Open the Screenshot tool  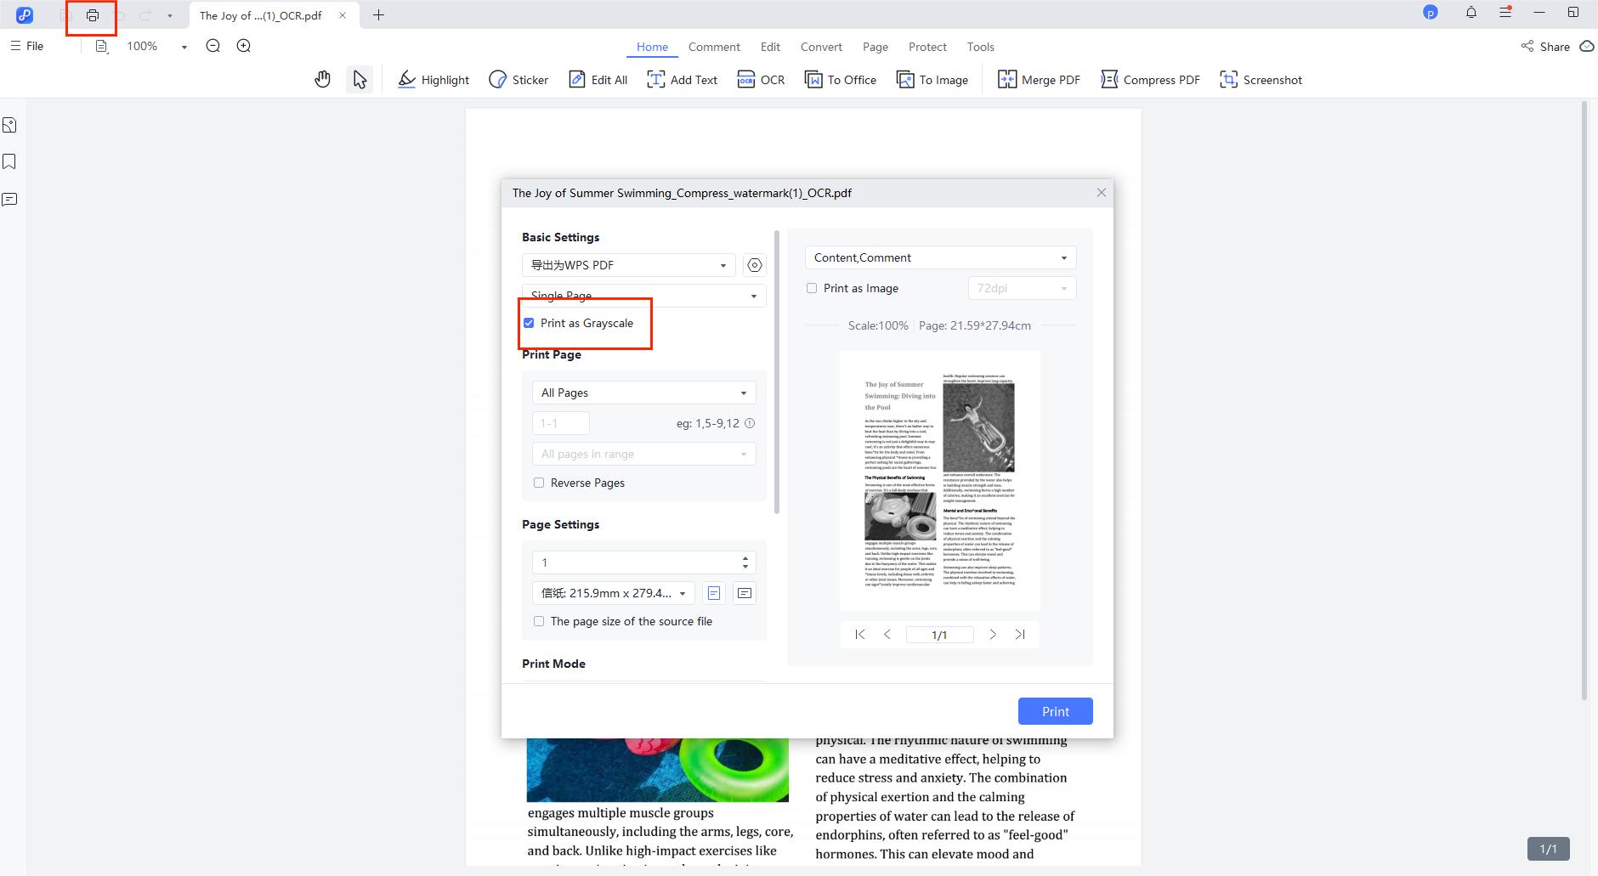[x=1261, y=79]
